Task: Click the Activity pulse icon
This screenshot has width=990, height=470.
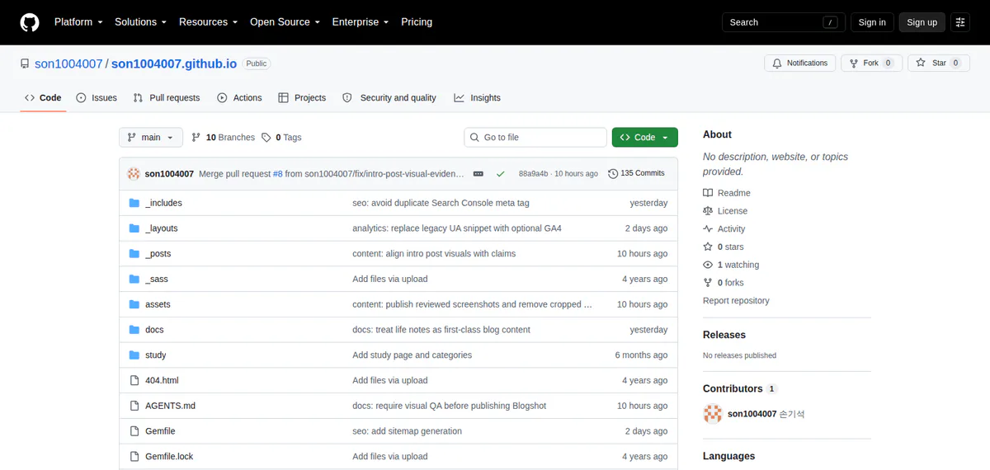Action: point(708,229)
